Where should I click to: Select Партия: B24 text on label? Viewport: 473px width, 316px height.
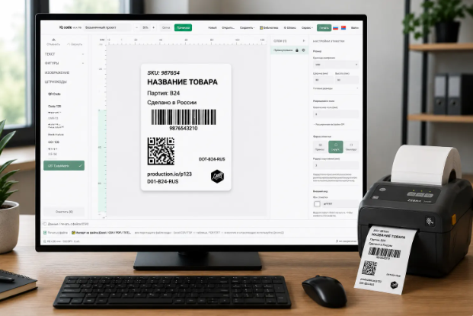pos(163,93)
